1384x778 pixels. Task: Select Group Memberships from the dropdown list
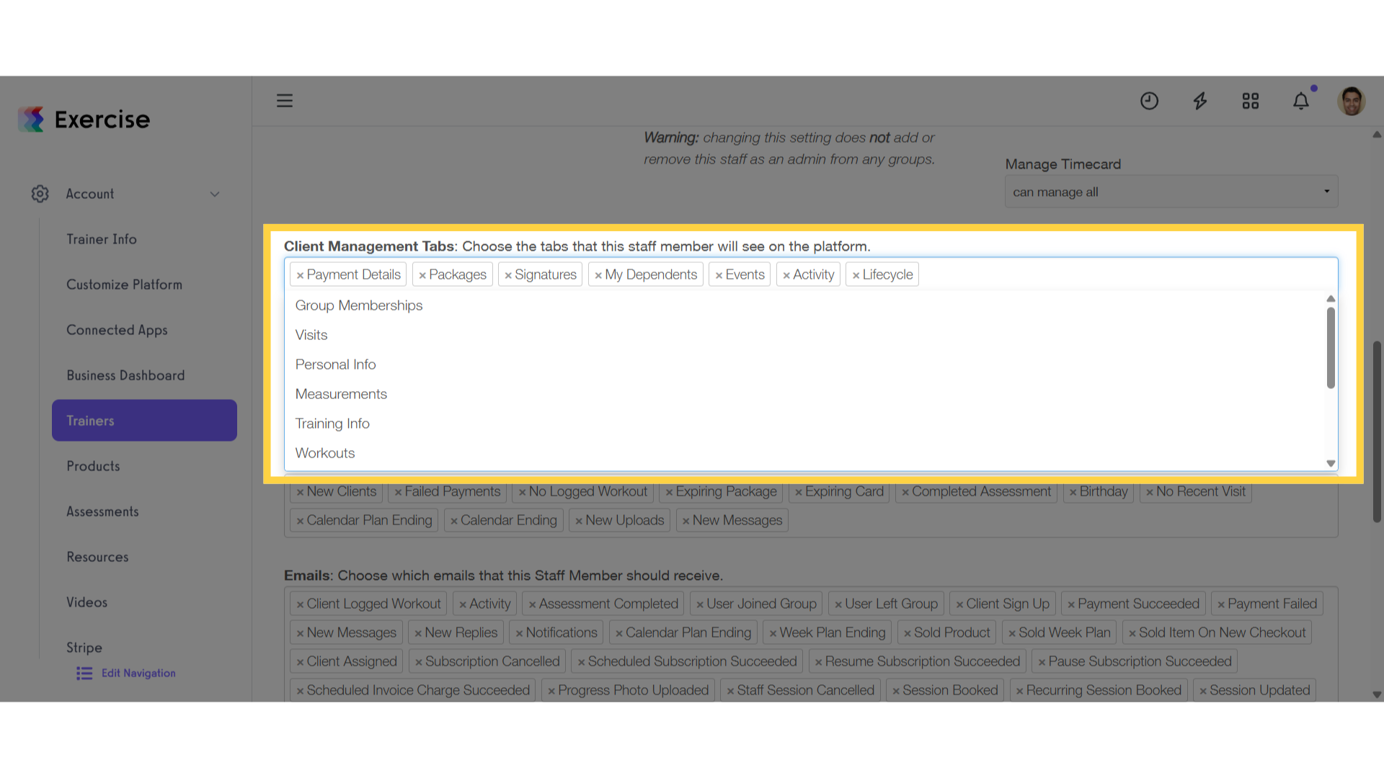(x=805, y=305)
